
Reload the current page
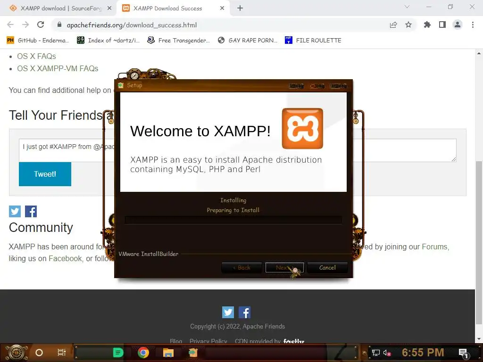click(41, 25)
